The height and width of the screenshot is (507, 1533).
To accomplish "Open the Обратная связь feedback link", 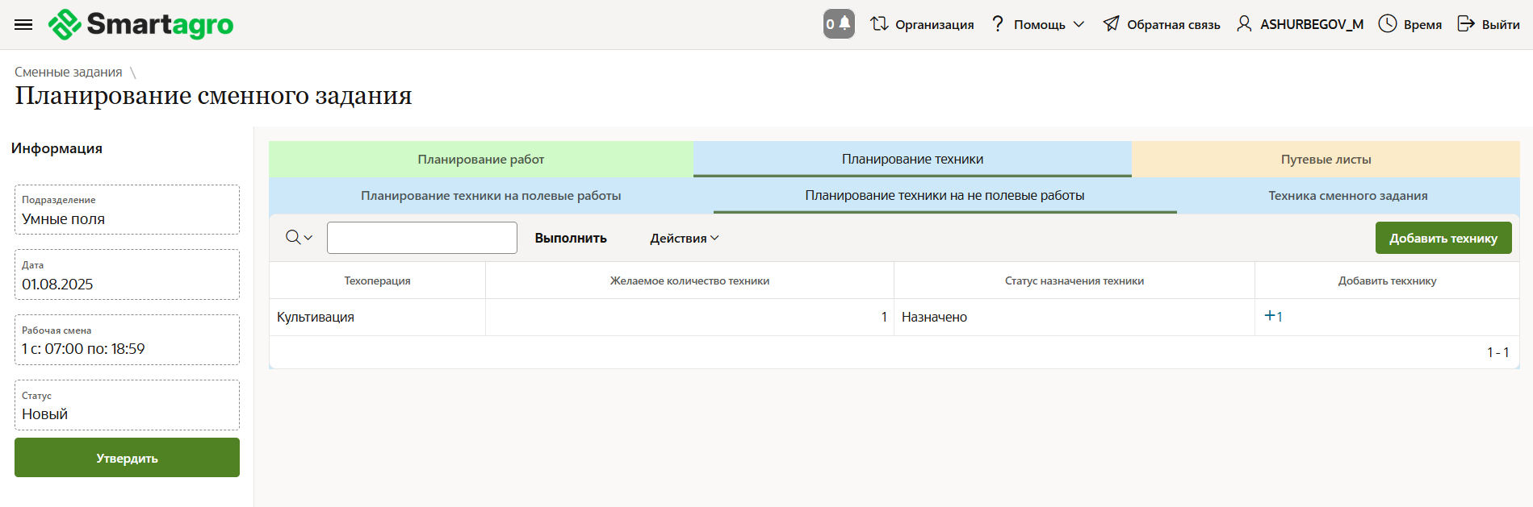I will (1162, 24).
